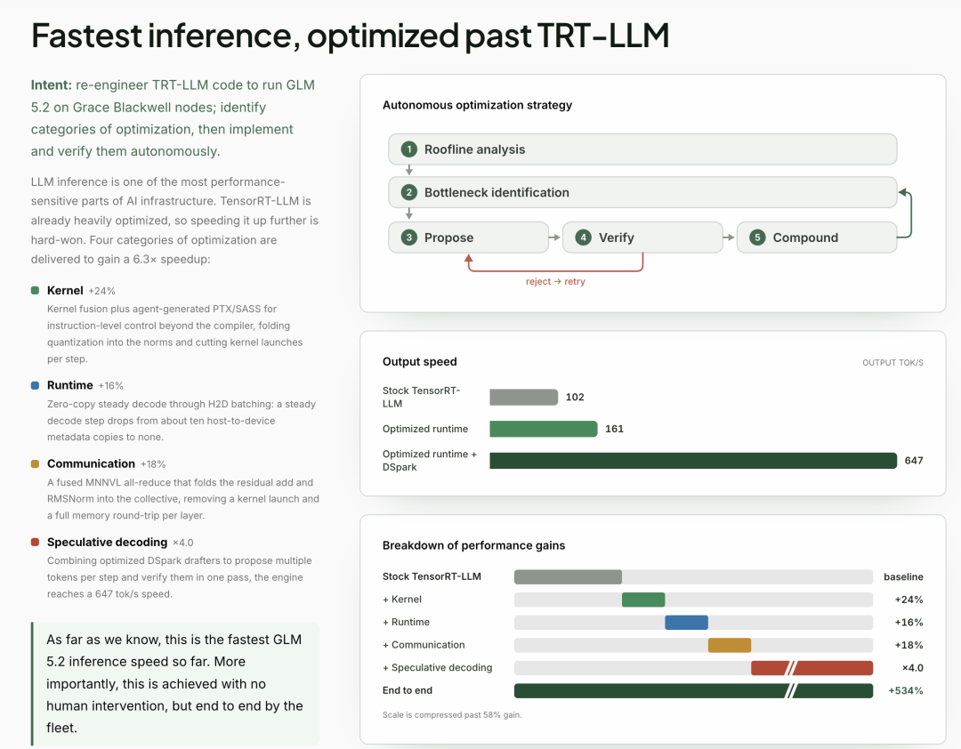Image resolution: width=961 pixels, height=749 pixels.
Task: Click the orange + Communication breakdown bar segment
Action: (x=730, y=645)
